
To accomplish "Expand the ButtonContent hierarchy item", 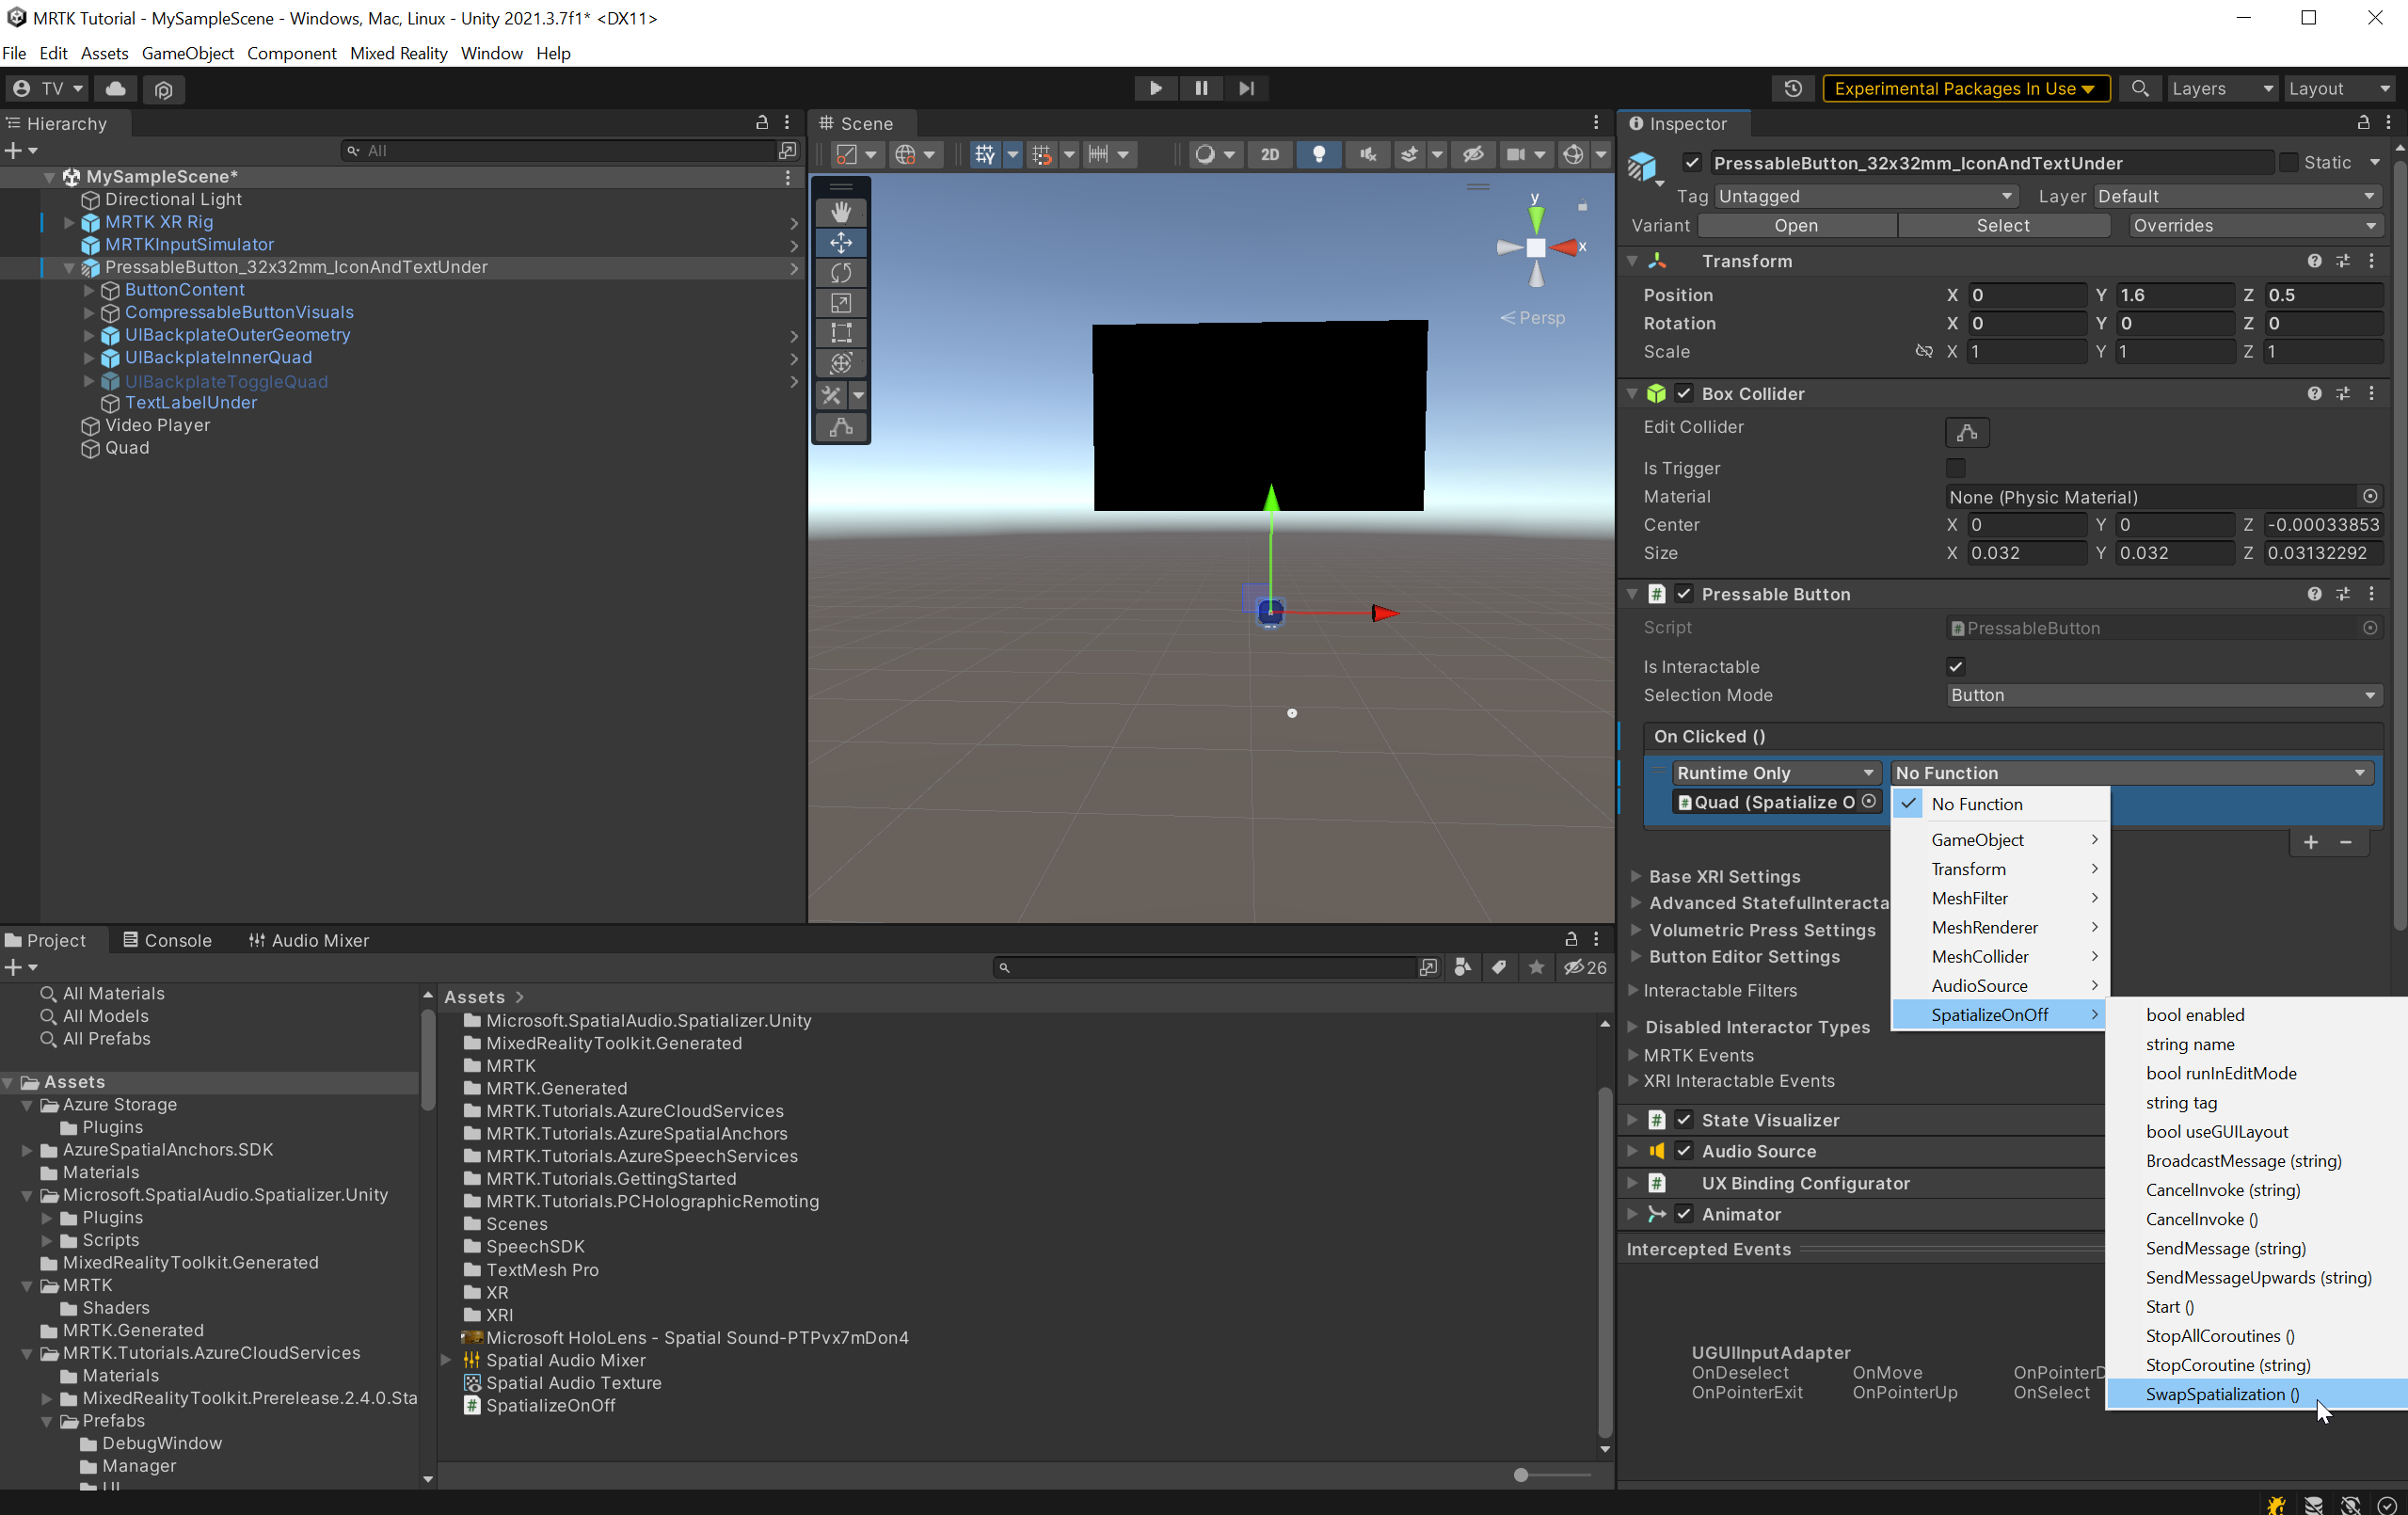I will 89,290.
